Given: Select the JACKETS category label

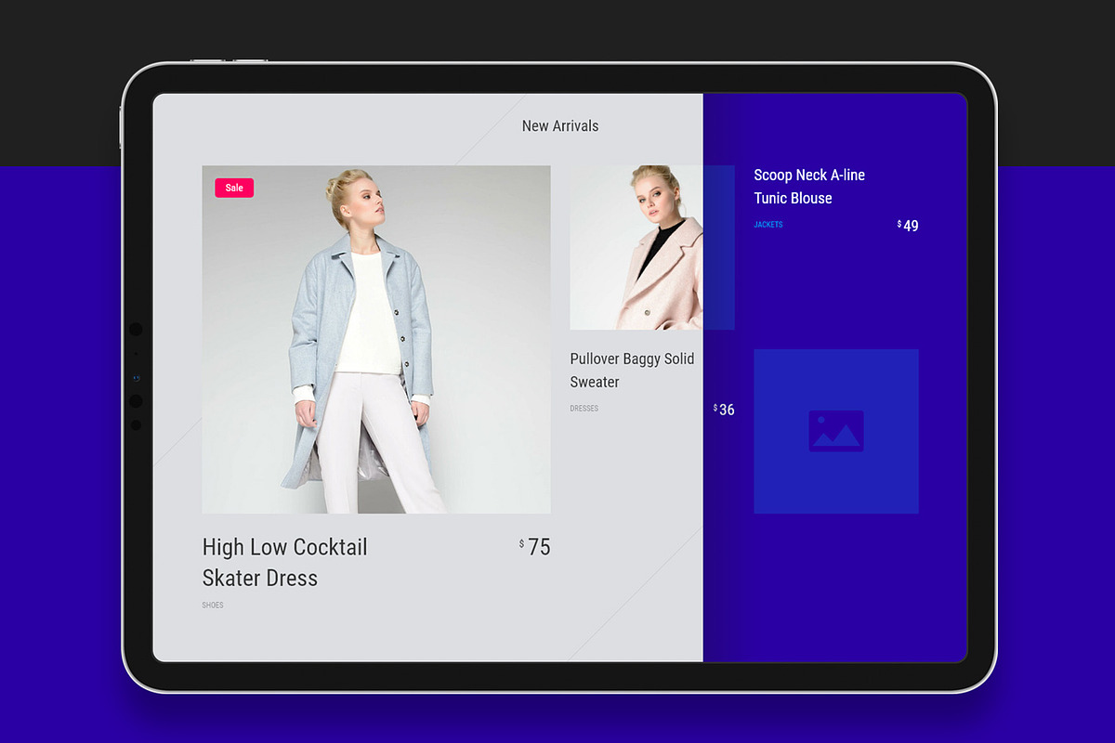Looking at the screenshot, I should tap(768, 225).
